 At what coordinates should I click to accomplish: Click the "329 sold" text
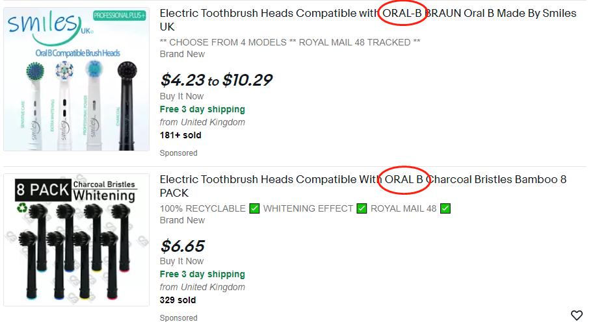[178, 300]
